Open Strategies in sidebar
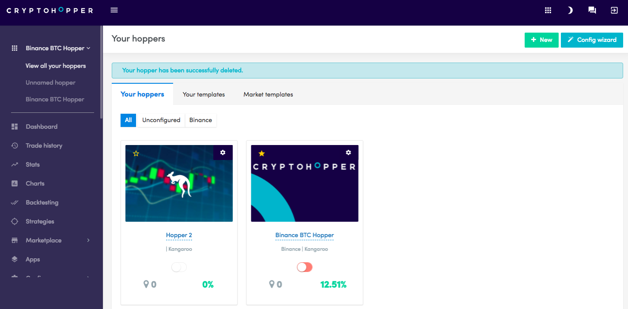Image resolution: width=628 pixels, height=309 pixels. point(40,221)
